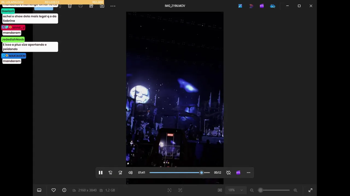Share the video file

(x=91, y=6)
